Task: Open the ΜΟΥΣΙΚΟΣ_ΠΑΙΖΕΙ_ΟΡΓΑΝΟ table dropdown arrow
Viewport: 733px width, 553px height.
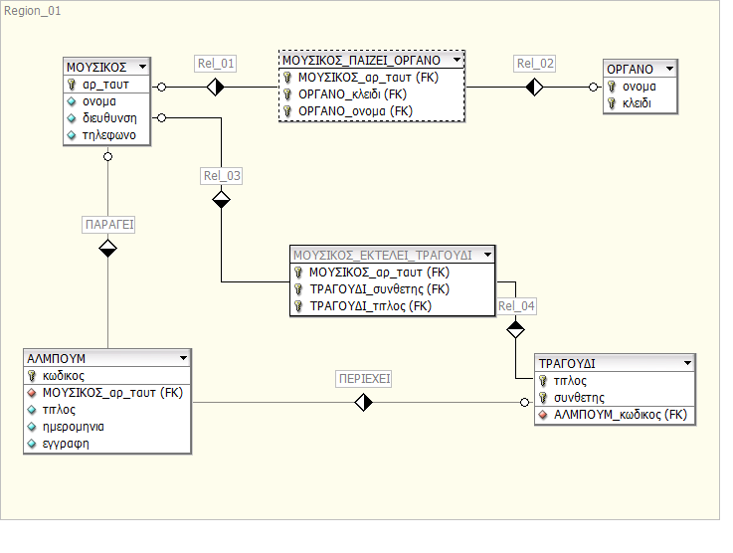Action: (x=458, y=60)
